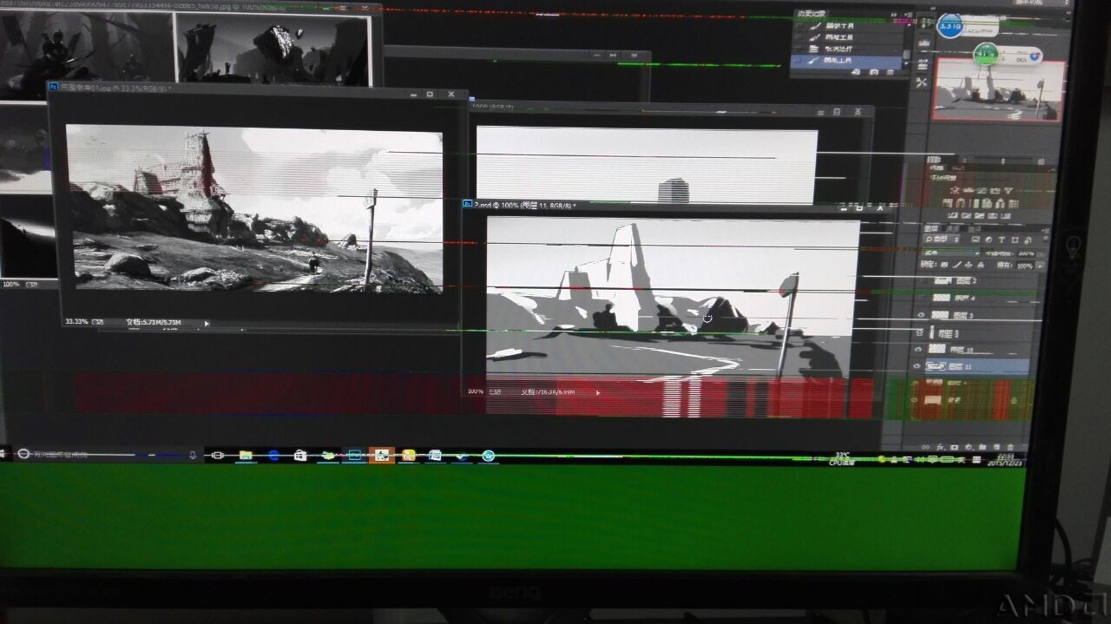
Task: Create a new layer icon
Action: [x=996, y=447]
